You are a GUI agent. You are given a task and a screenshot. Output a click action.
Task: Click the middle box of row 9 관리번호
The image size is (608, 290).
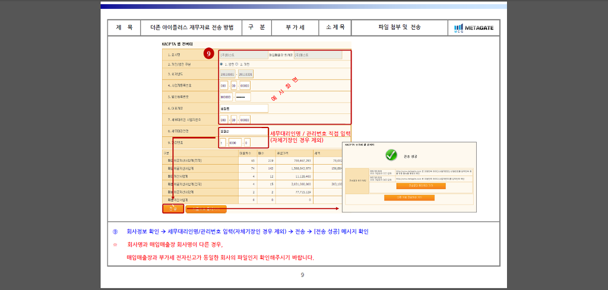point(235,142)
